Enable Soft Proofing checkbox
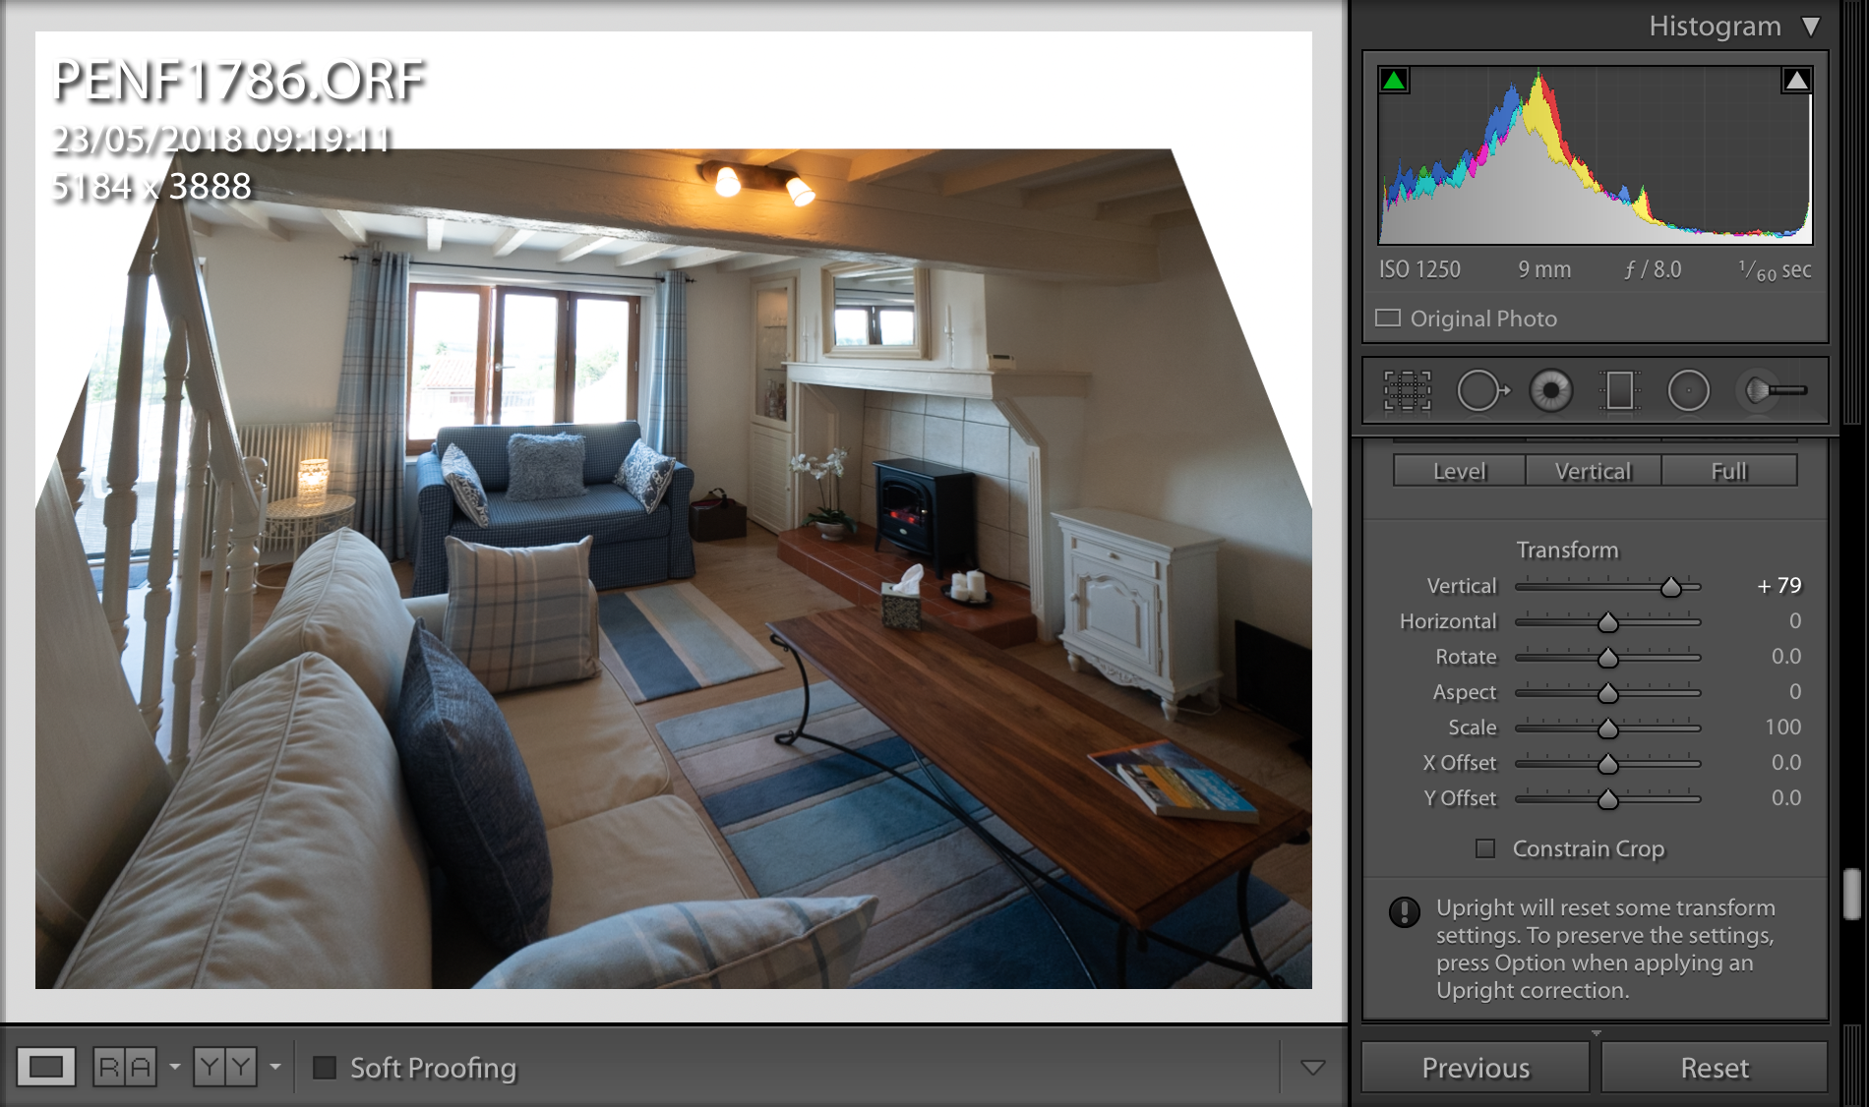 [x=325, y=1068]
